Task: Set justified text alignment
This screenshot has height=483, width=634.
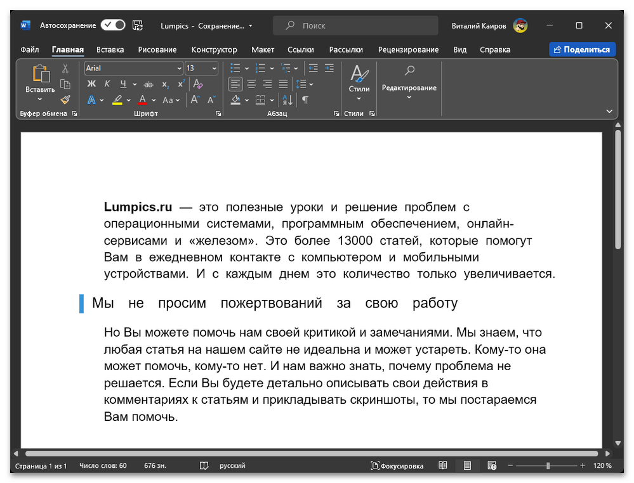Action: [x=283, y=84]
